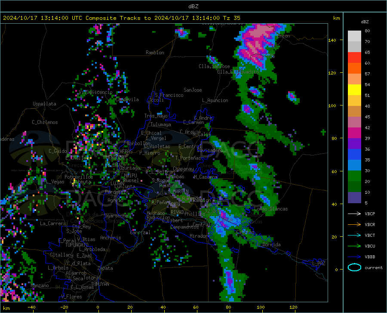
Task: Click the green cross marker at the right edge of the map
Action: (x=323, y=132)
